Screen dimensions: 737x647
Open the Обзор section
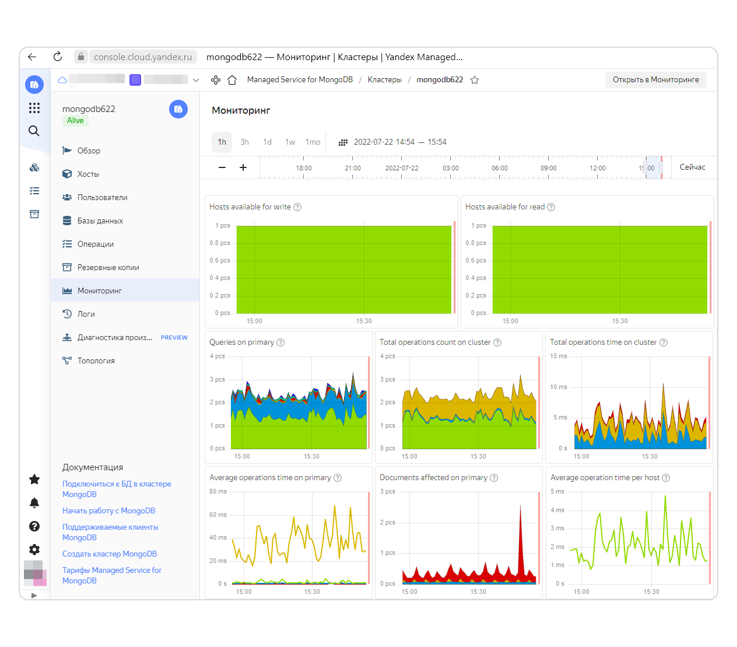coord(125,151)
